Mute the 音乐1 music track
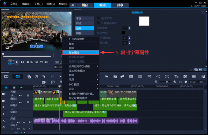The image size is (208, 135). point(18,129)
